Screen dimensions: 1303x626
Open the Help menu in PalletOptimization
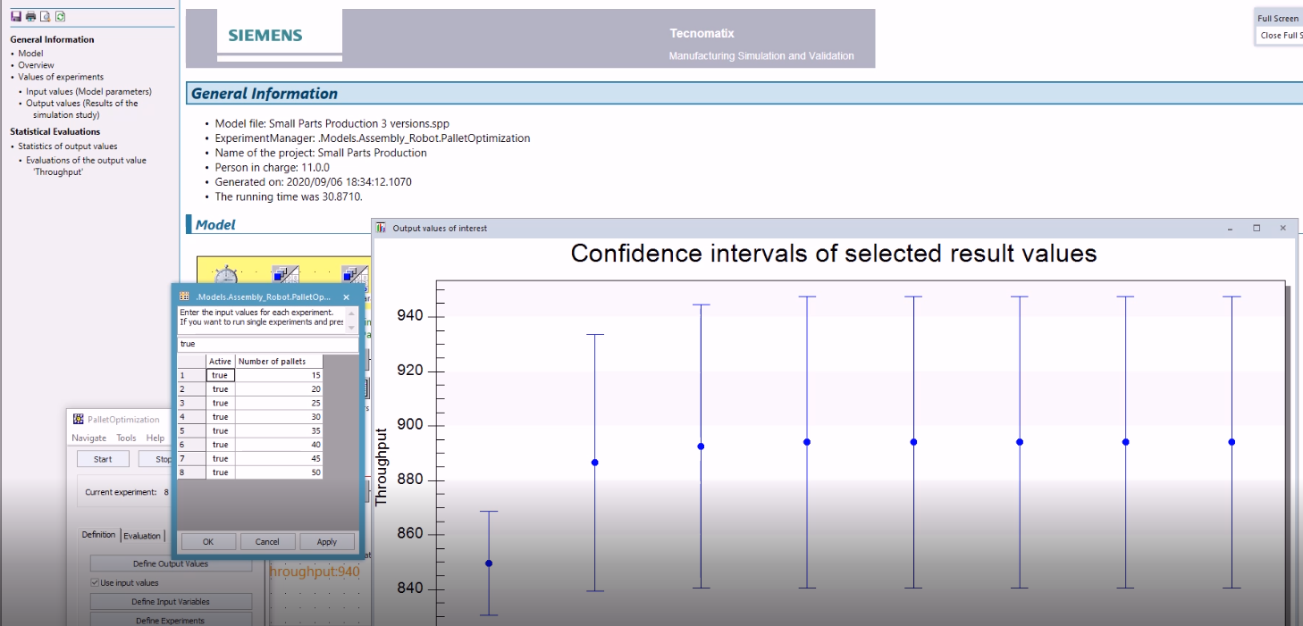point(156,438)
